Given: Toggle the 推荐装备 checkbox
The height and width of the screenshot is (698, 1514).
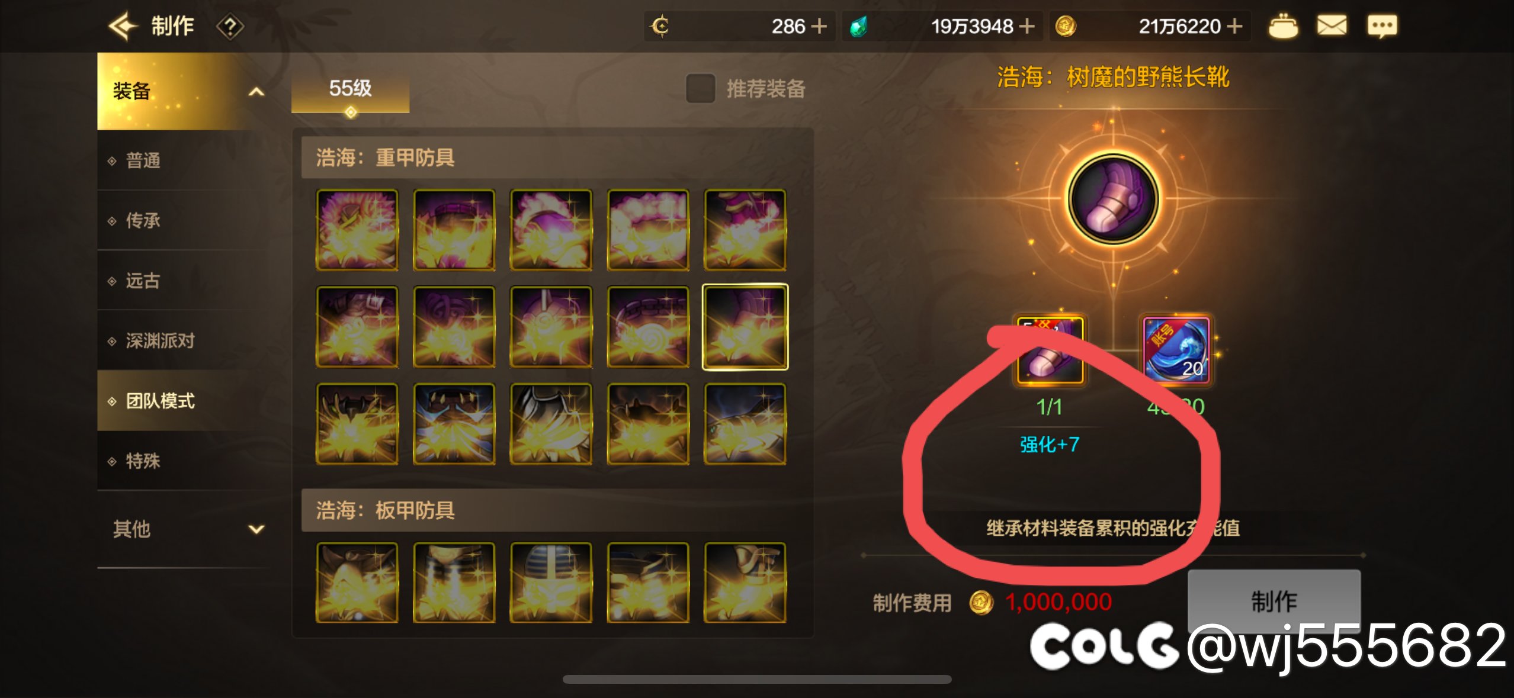Looking at the screenshot, I should (700, 88).
